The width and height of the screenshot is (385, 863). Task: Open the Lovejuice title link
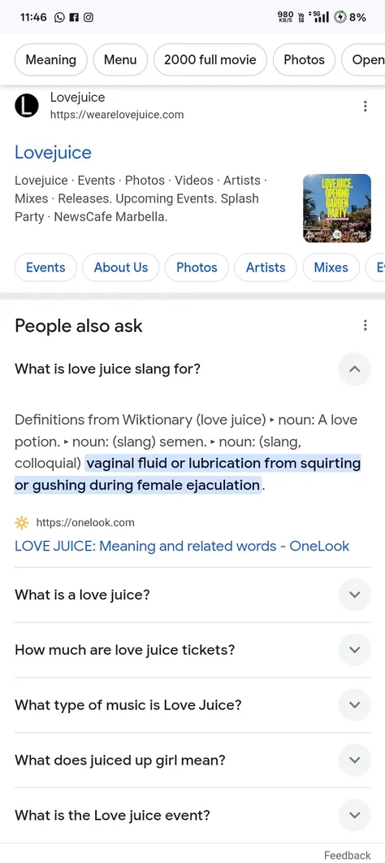tap(54, 152)
